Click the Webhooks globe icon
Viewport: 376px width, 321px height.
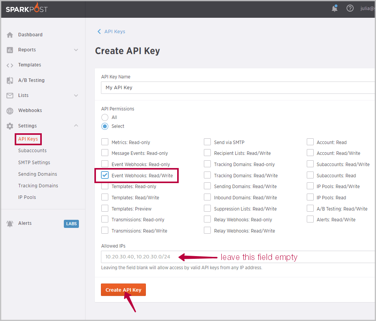pos(10,111)
